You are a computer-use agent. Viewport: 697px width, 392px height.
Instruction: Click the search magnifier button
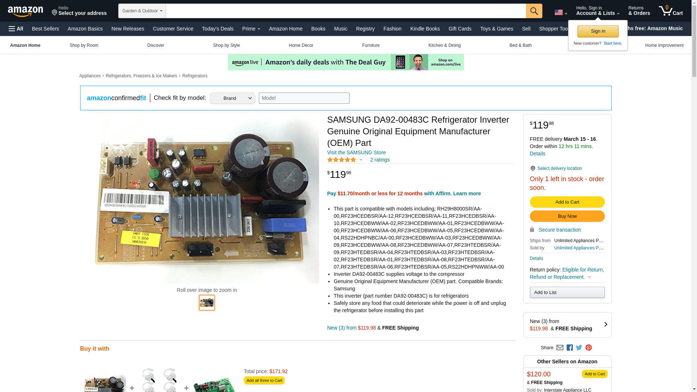tap(534, 11)
